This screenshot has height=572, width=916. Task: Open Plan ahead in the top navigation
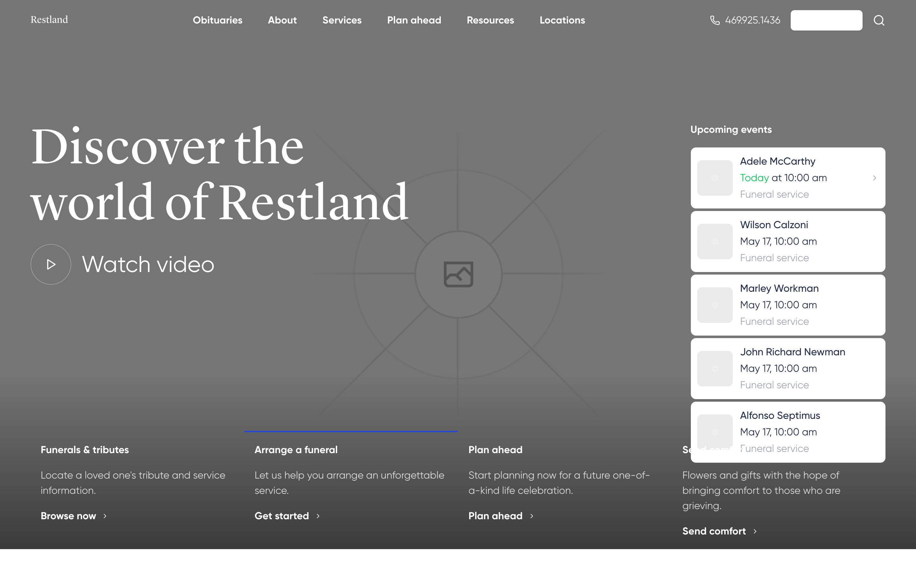pyautogui.click(x=414, y=20)
